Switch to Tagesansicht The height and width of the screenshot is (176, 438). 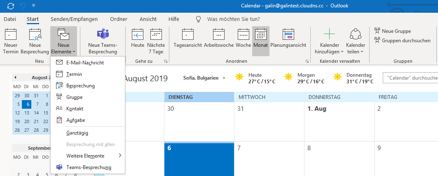pos(188,38)
